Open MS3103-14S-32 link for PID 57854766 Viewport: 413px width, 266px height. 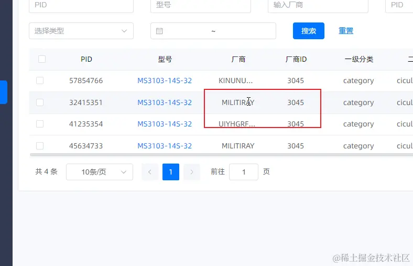tap(165, 80)
